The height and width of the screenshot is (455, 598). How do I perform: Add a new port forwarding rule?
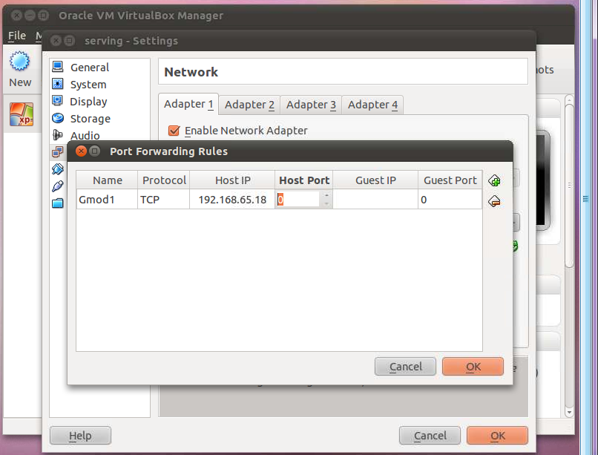coord(495,181)
